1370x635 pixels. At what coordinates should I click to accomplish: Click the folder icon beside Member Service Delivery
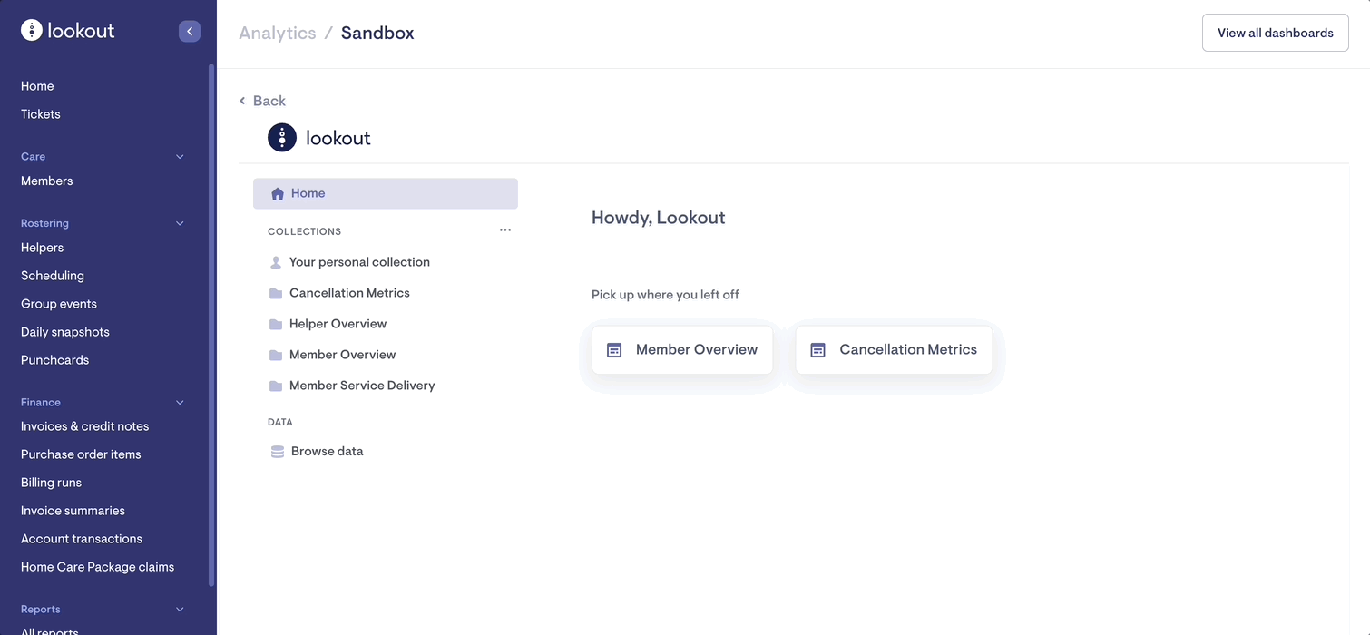pyautogui.click(x=276, y=386)
